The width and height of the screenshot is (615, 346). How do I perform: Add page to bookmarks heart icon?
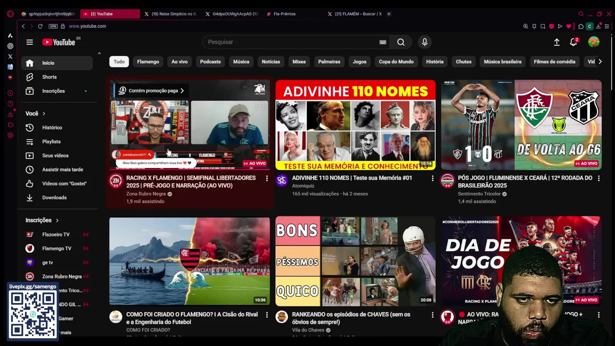pos(569,26)
